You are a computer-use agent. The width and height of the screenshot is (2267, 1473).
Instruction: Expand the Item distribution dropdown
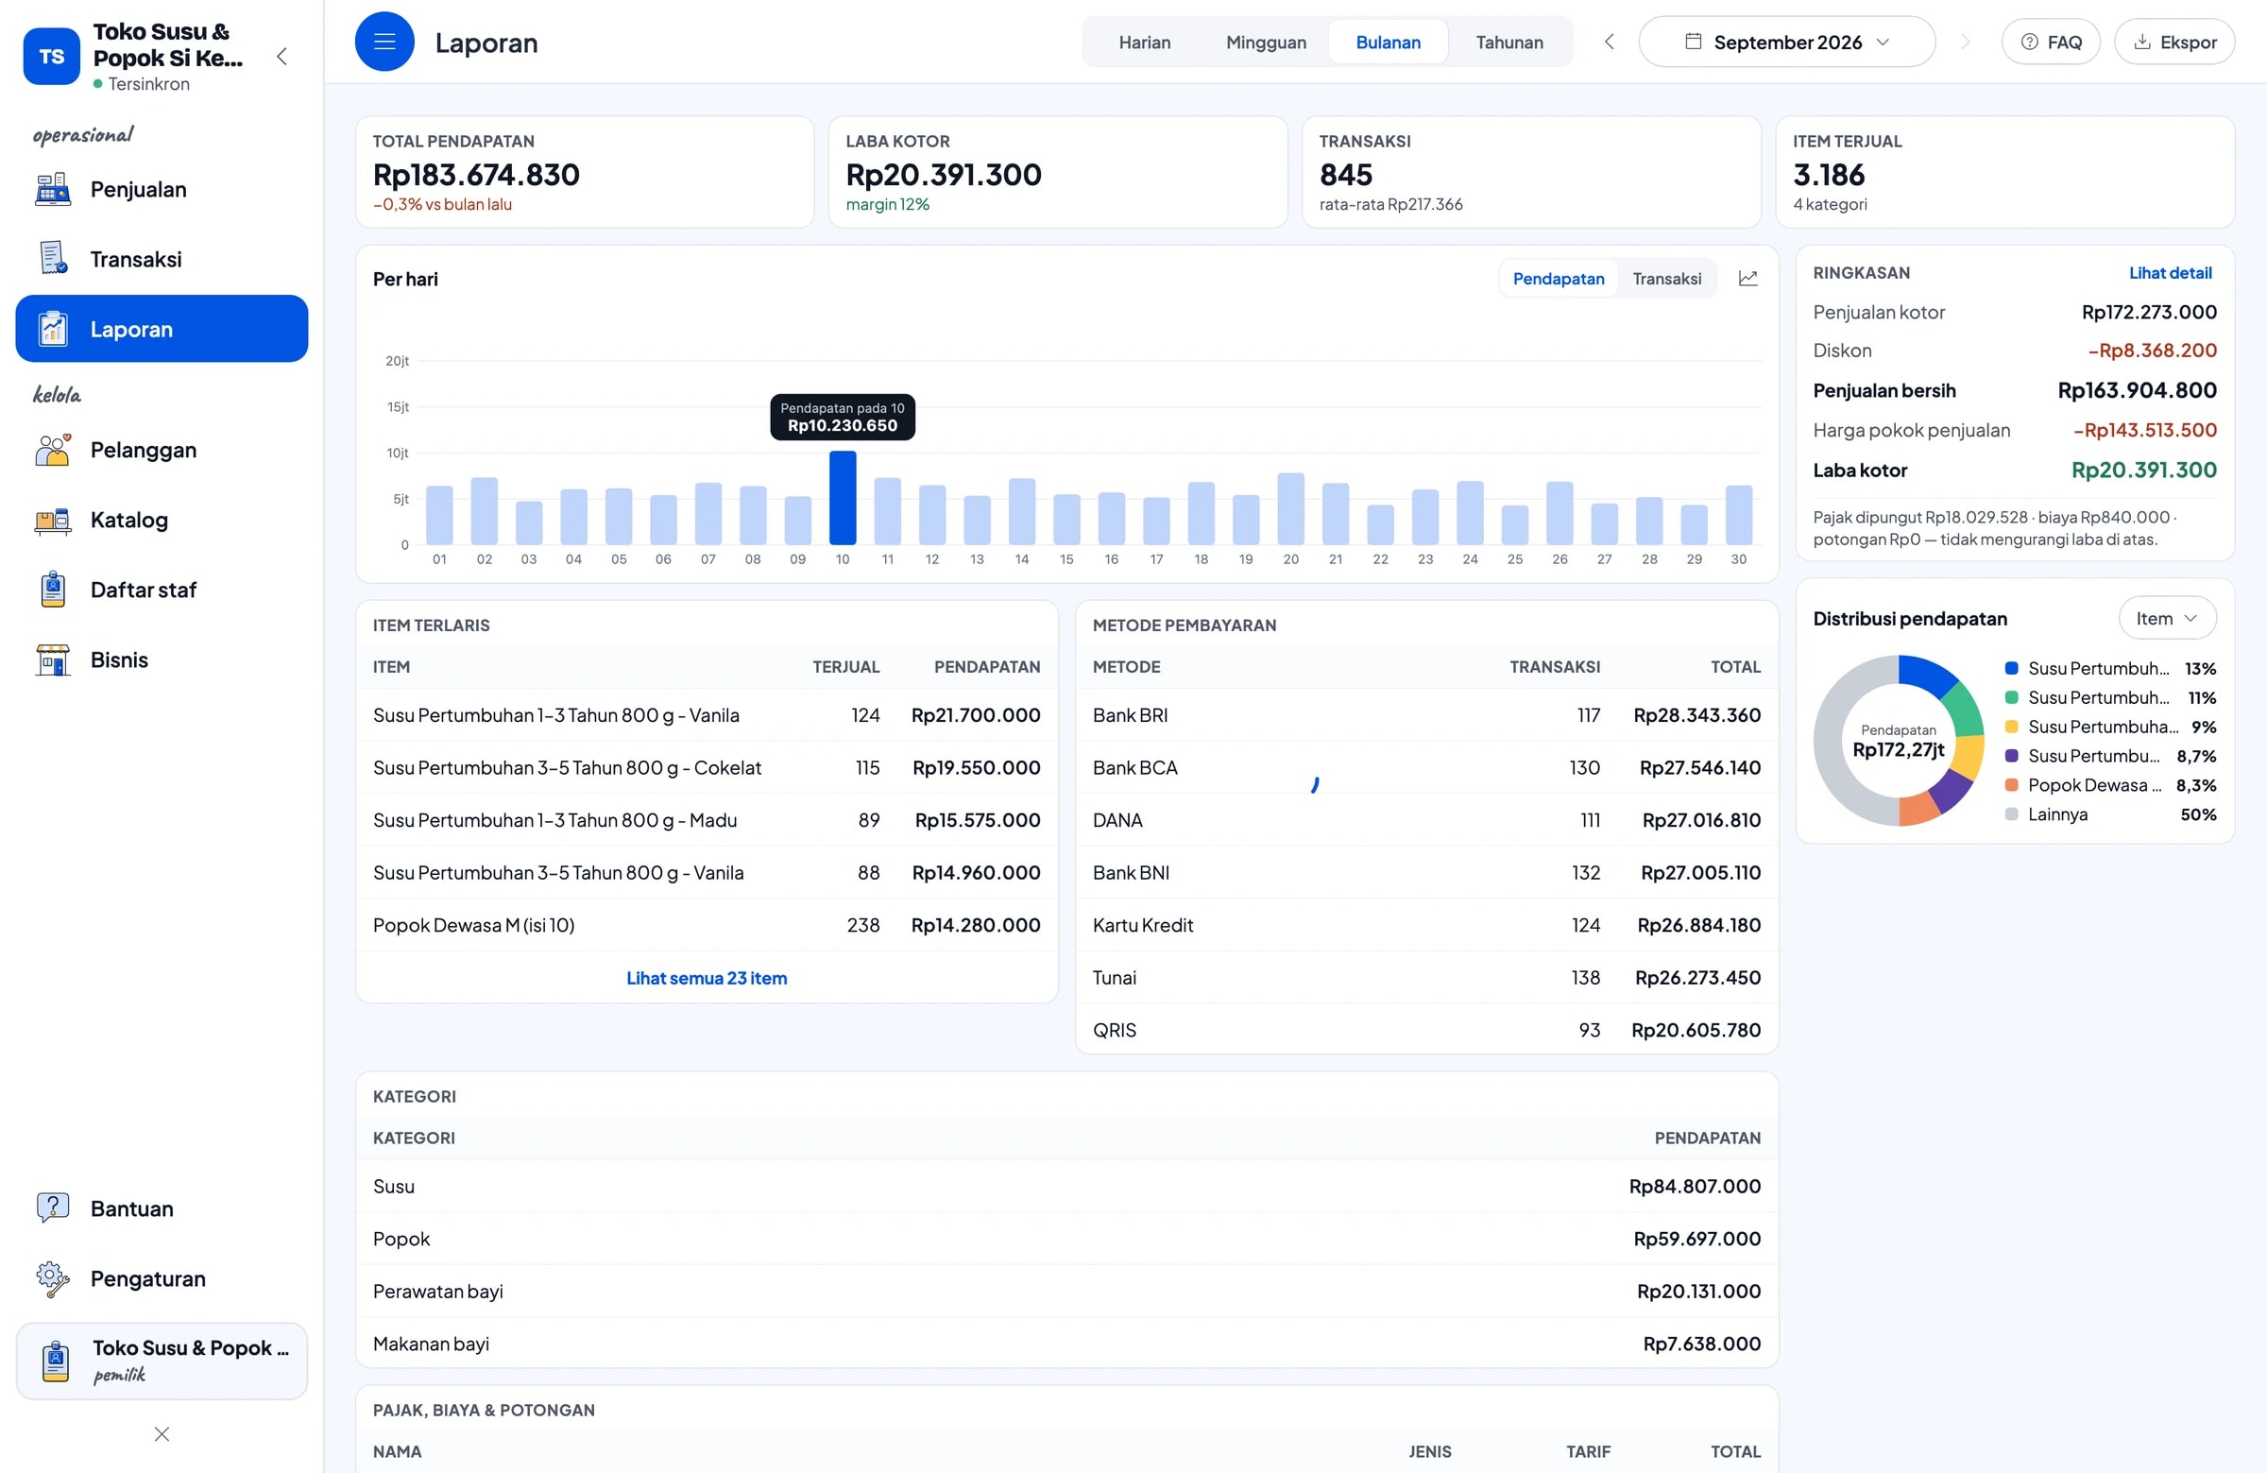pyautogui.click(x=2167, y=618)
